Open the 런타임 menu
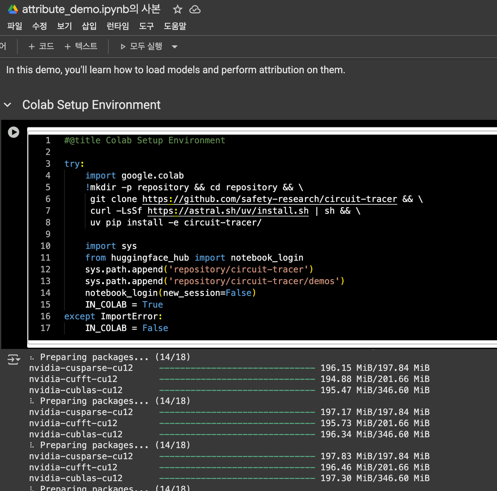 [118, 26]
